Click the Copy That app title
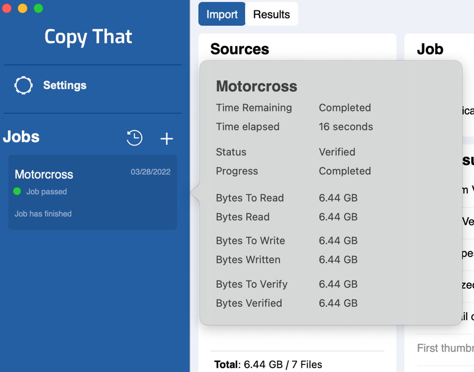Viewport: 474px width, 372px height. 88,37
